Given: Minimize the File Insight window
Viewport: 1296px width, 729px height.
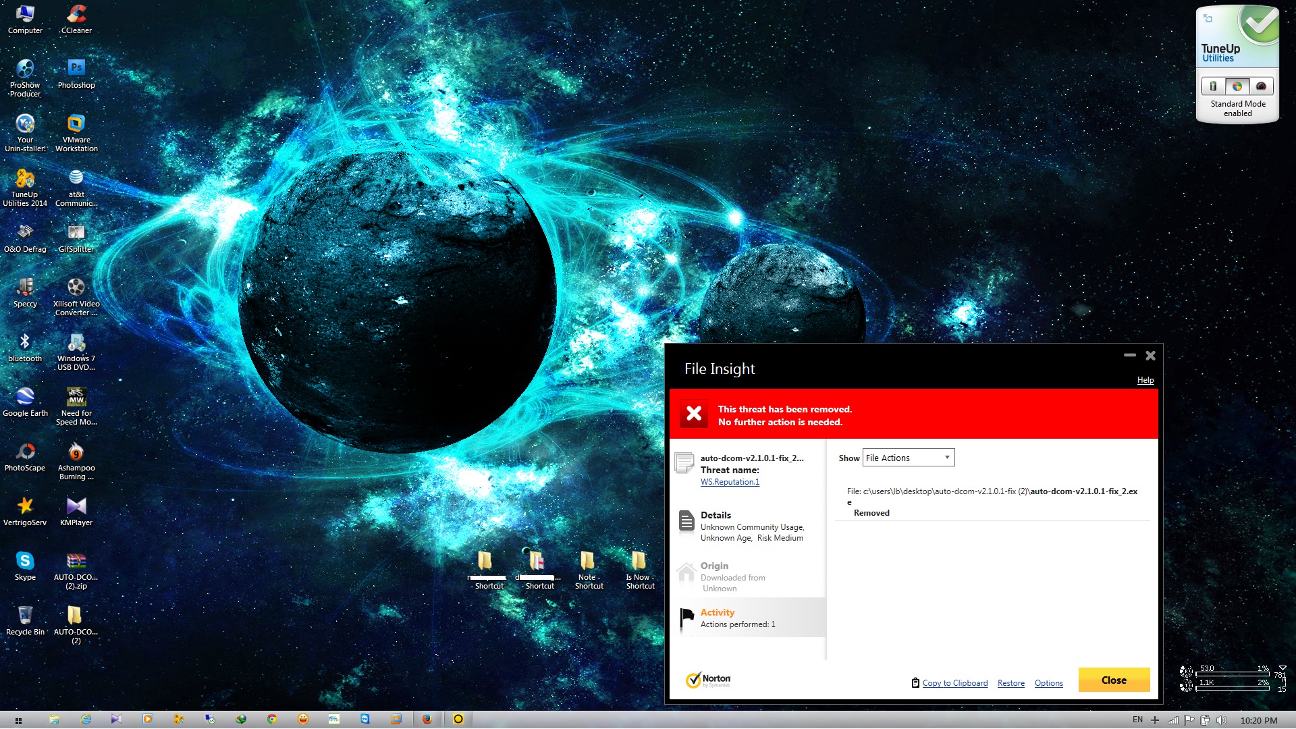Looking at the screenshot, I should [x=1130, y=355].
